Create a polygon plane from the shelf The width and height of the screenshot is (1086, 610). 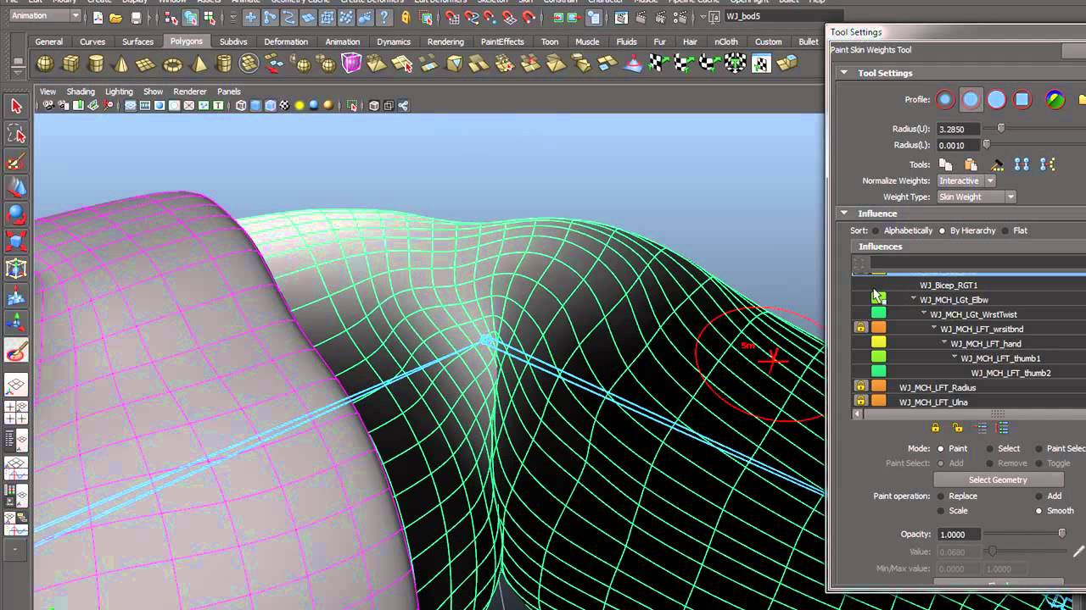[x=147, y=64]
